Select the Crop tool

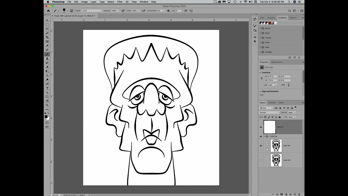[47, 37]
